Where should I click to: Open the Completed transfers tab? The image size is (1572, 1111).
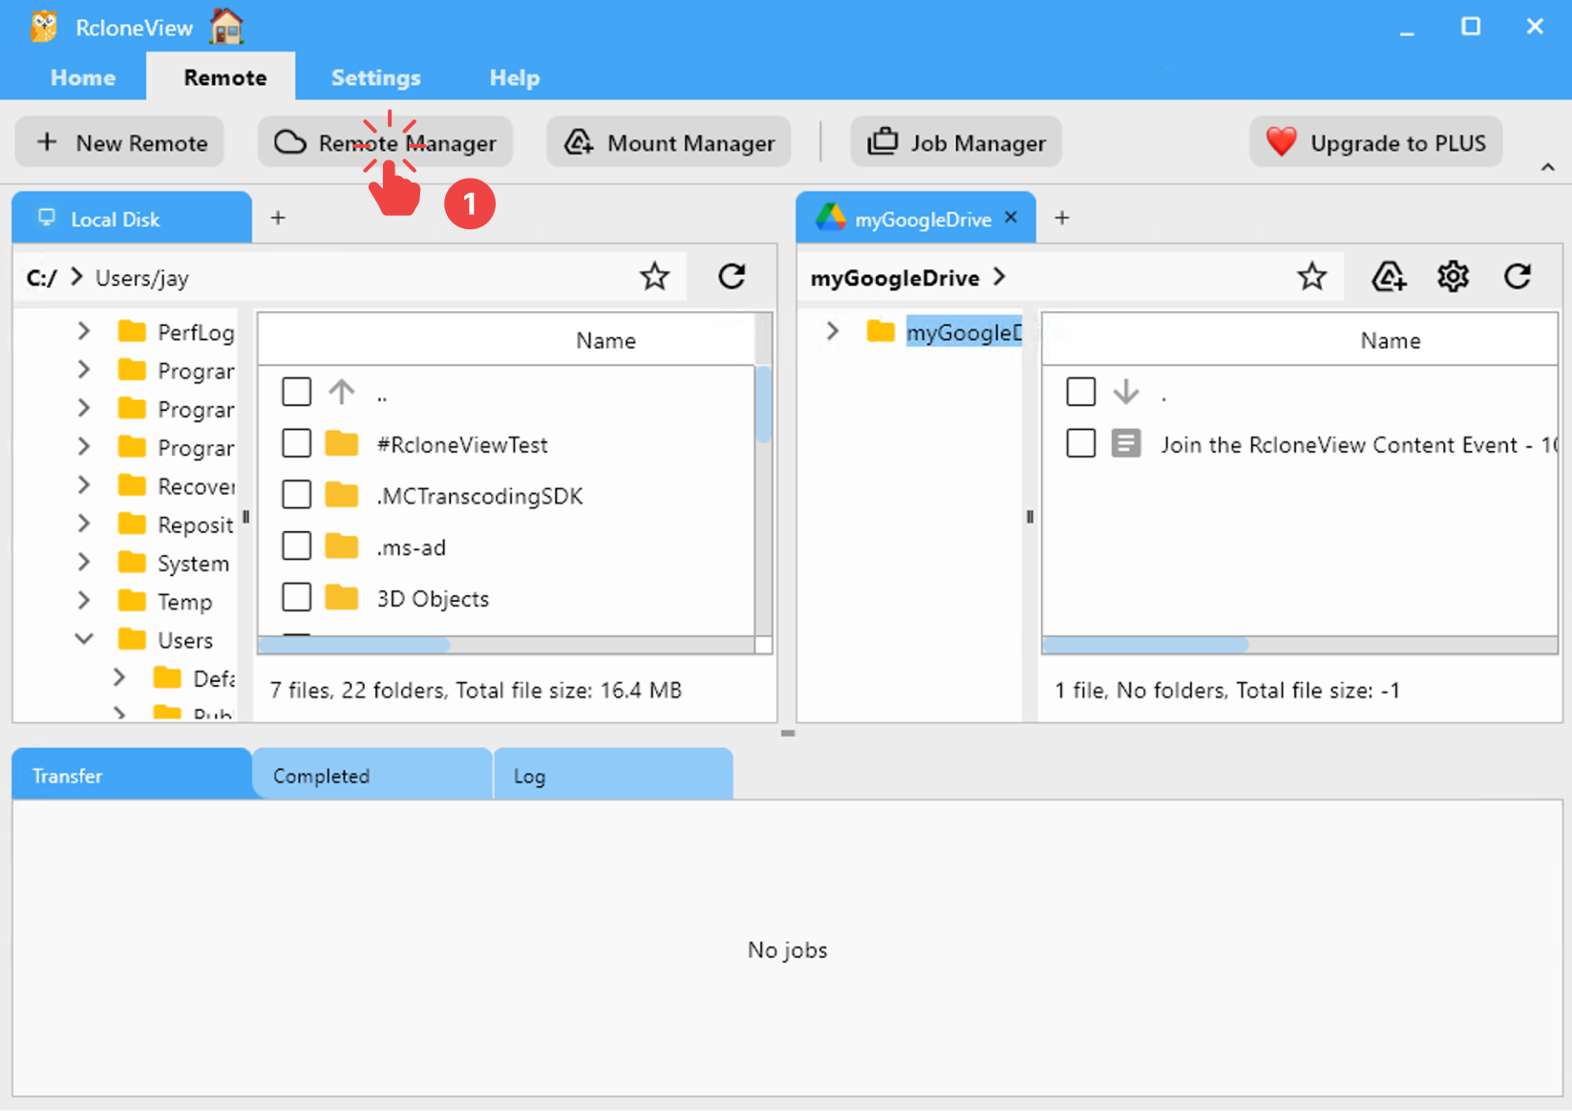coord(372,775)
